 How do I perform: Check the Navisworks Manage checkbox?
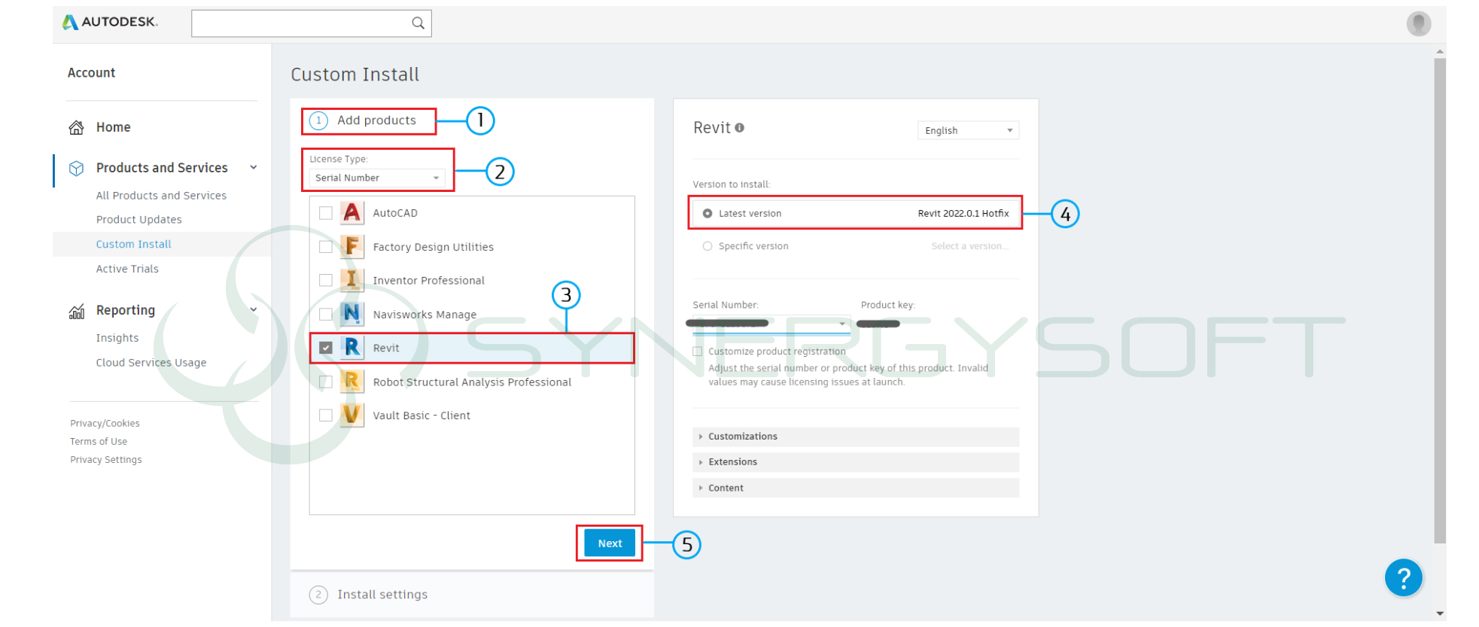click(326, 314)
